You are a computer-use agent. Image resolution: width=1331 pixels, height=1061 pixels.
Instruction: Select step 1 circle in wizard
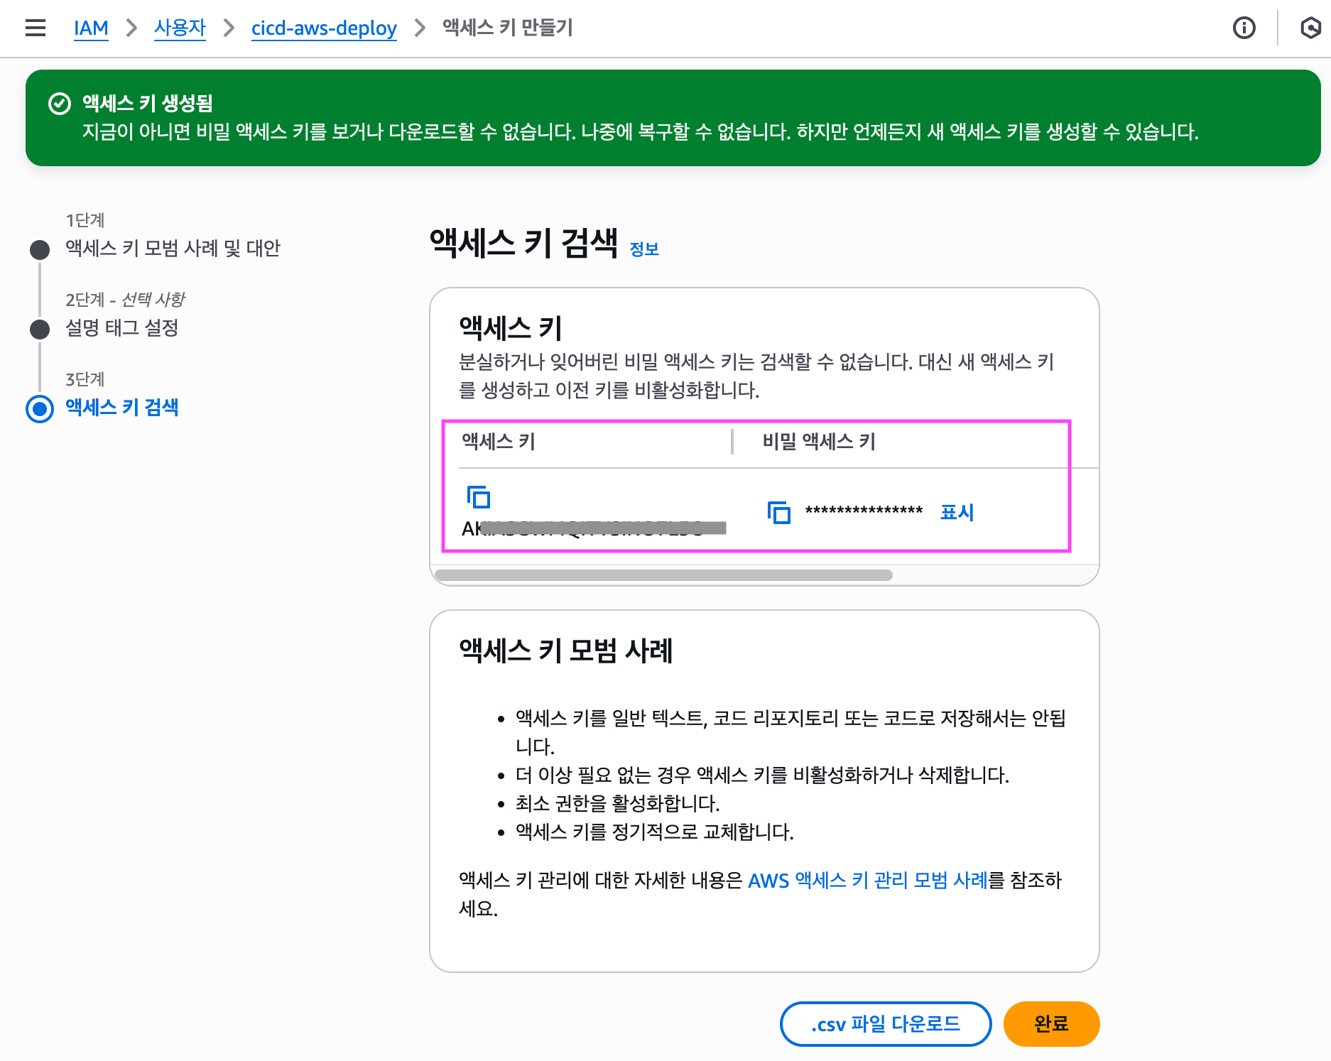(40, 250)
